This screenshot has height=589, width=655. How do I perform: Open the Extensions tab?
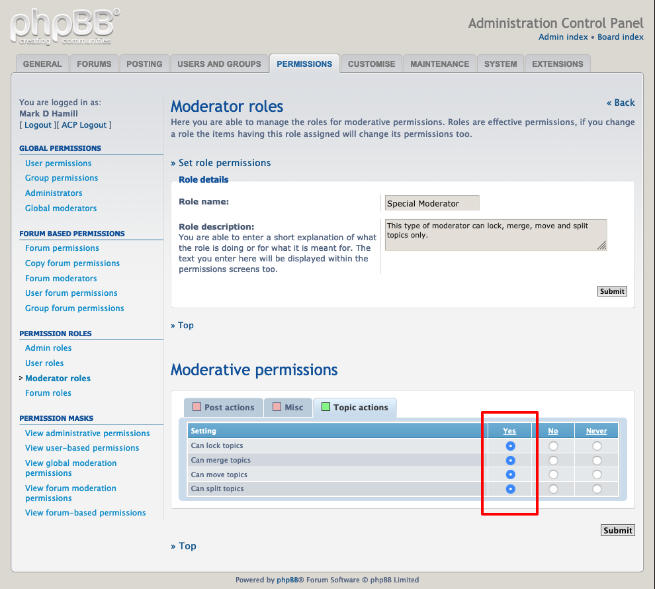[x=557, y=64]
